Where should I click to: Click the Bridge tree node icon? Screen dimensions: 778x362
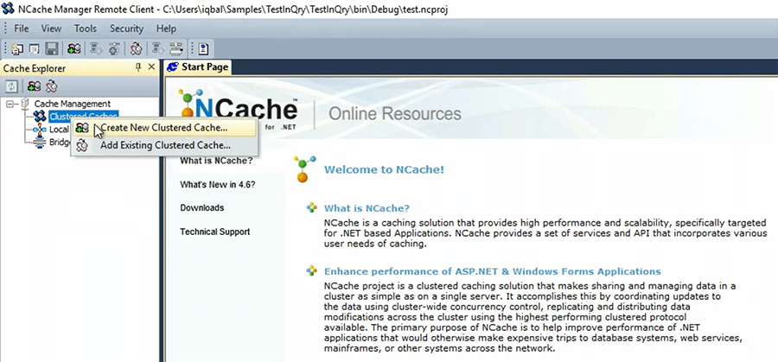coord(40,143)
